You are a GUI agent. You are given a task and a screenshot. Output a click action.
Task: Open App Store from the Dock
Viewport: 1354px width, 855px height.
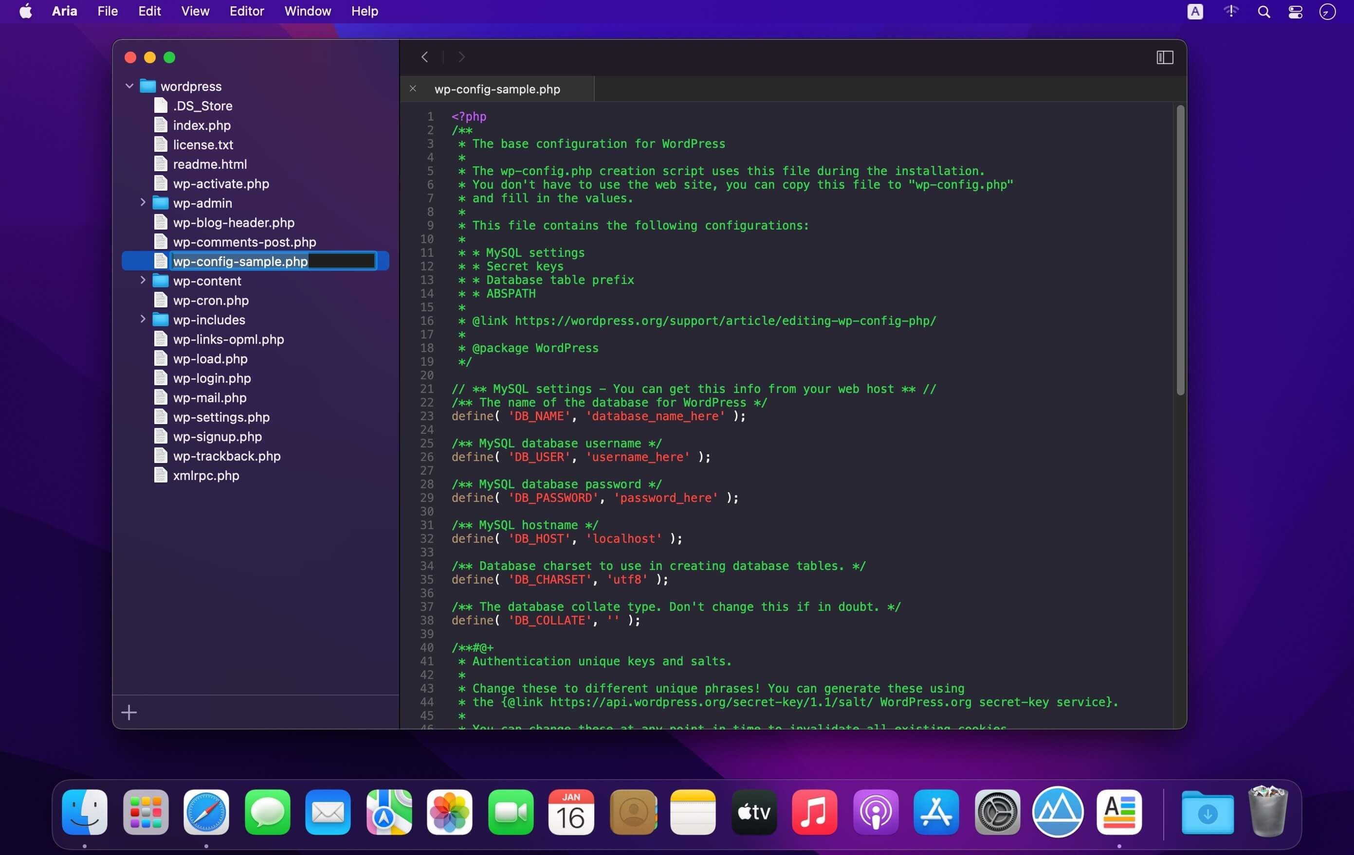pos(935,812)
